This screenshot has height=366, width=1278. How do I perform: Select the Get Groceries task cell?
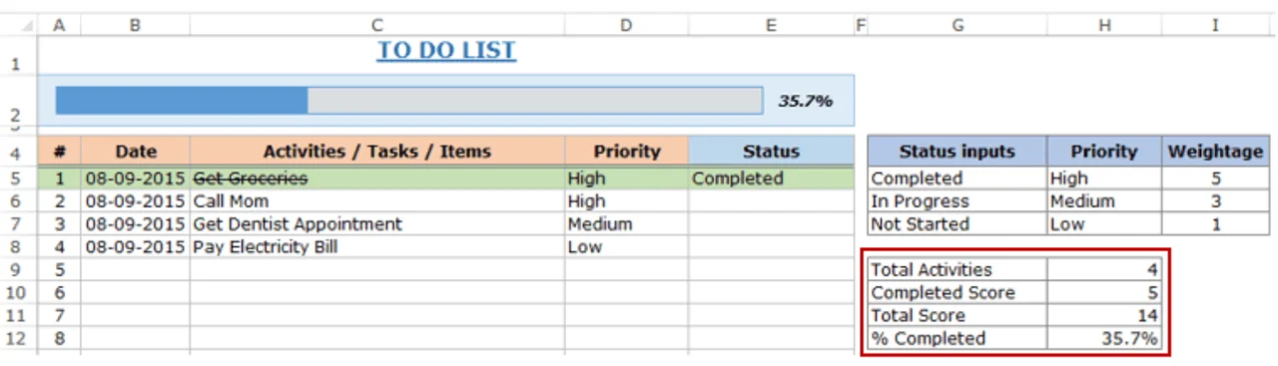(x=376, y=179)
